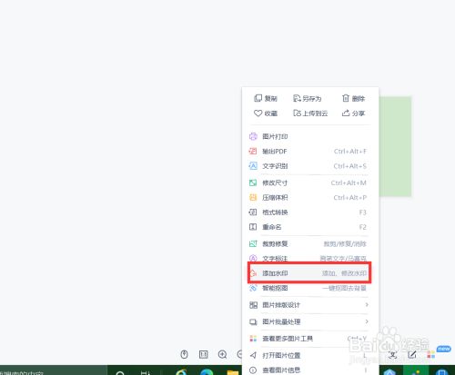Open Microsoft Edge from the taskbar
The width and height of the screenshot is (455, 375).
coord(207,372)
